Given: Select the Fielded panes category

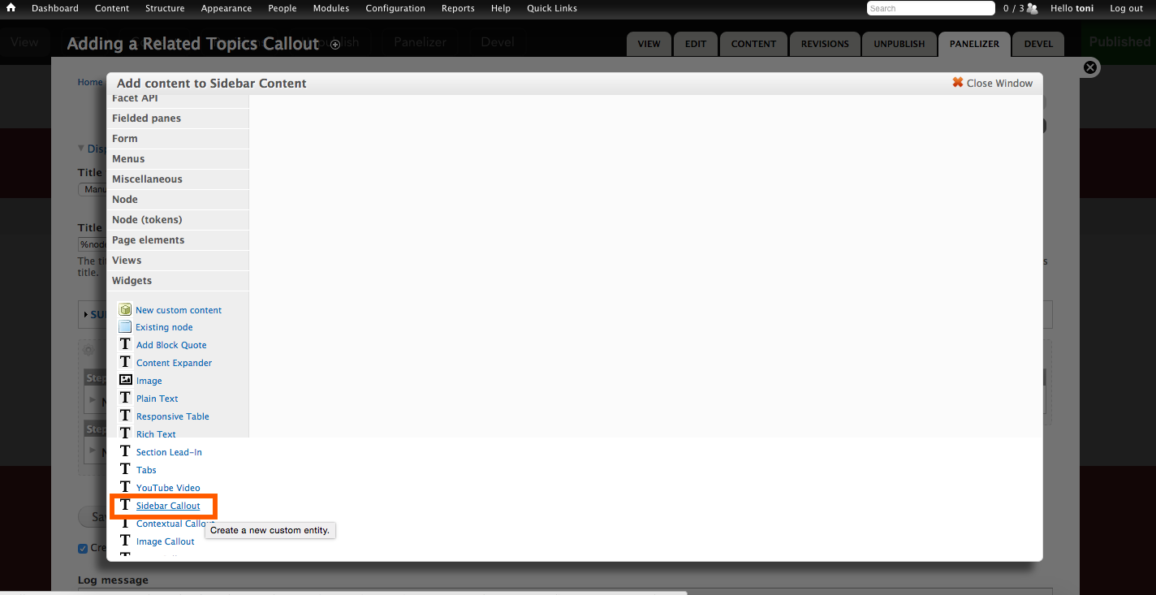Looking at the screenshot, I should coord(178,119).
